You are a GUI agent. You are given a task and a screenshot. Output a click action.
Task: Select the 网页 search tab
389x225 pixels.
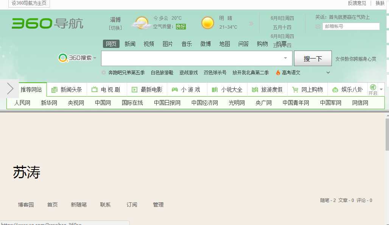point(111,44)
